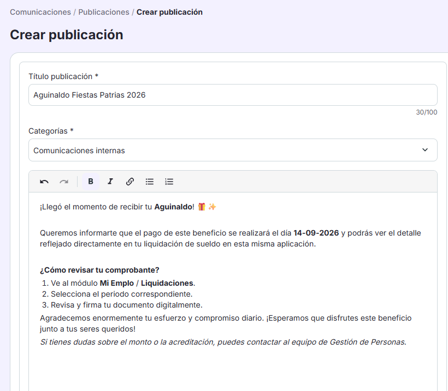Click the Título publicación input field
Screen dimensions: 448x391
(x=233, y=95)
